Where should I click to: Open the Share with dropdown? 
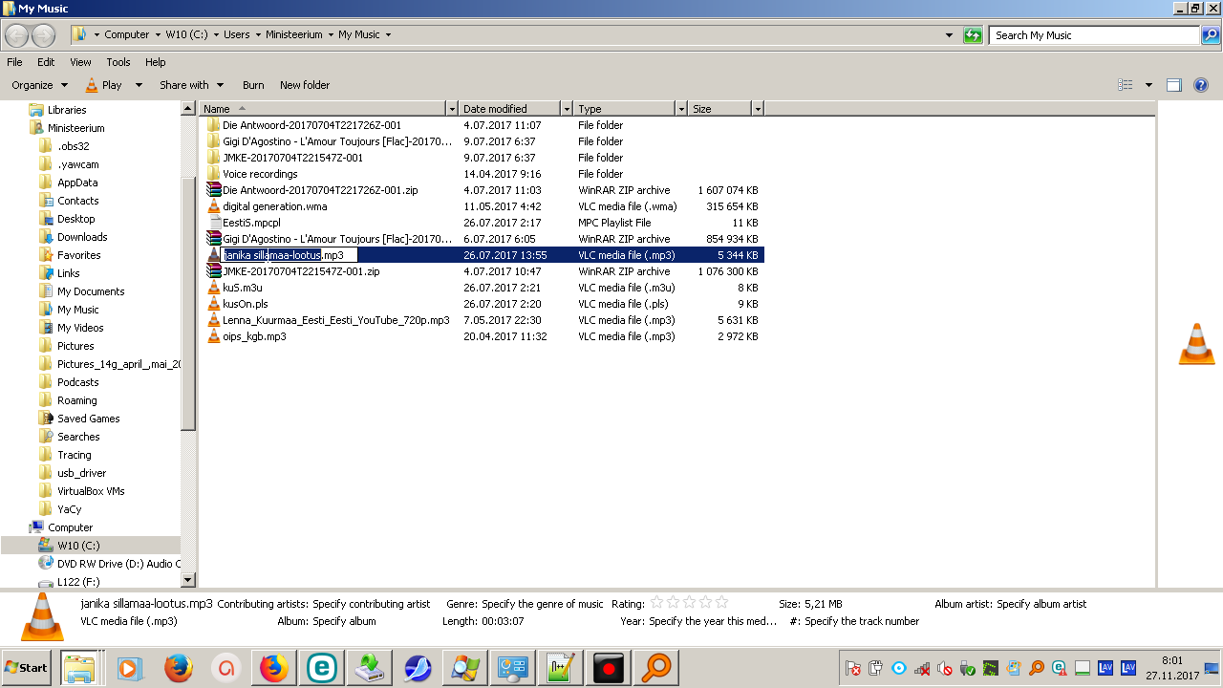[x=191, y=85]
